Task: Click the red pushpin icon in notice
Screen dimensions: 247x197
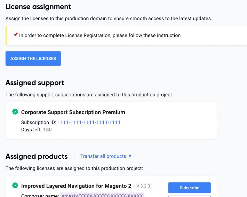Action: [x=15, y=35]
